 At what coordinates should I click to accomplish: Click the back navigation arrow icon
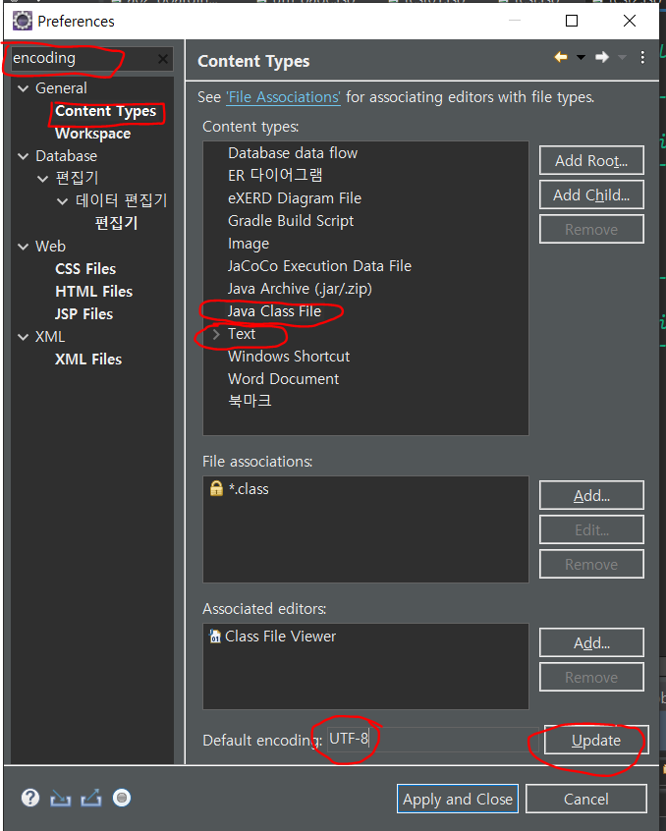click(561, 57)
